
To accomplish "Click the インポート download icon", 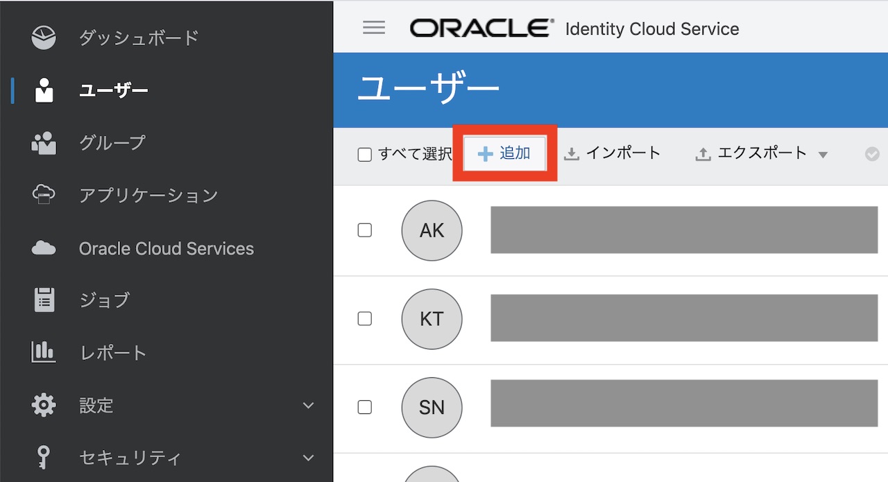I will pos(572,153).
